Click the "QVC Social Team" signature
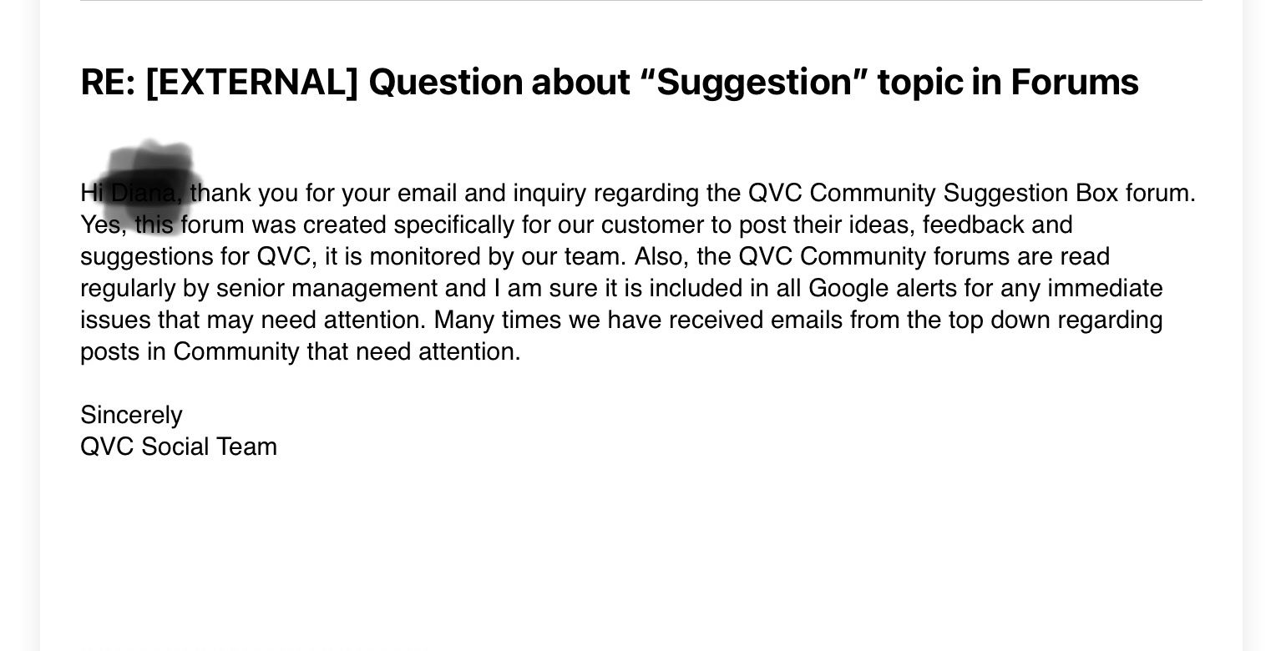Image resolution: width=1281 pixels, height=651 pixels. tap(179, 447)
